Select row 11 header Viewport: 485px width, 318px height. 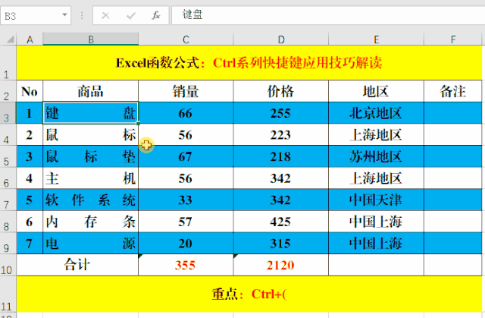pos(8,294)
